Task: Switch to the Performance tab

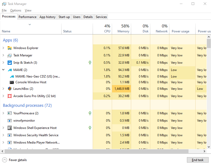Action: 27,17
